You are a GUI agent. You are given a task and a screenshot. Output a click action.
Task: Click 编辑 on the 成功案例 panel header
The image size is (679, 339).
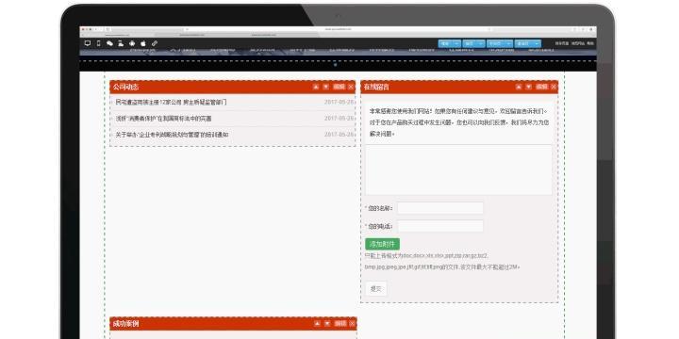coord(340,323)
